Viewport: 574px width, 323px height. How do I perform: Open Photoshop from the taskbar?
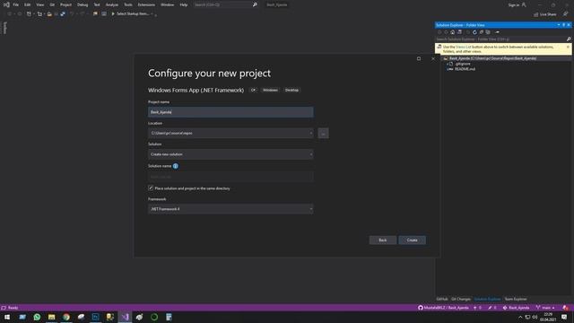pyautogui.click(x=96, y=317)
